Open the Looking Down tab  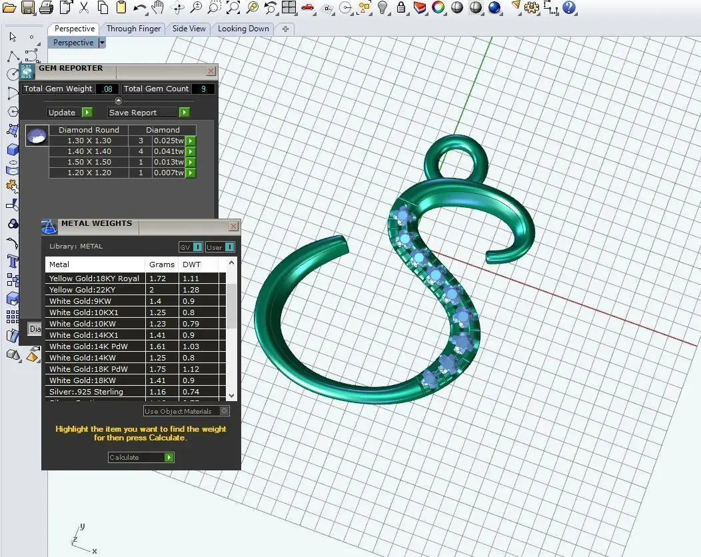point(243,29)
